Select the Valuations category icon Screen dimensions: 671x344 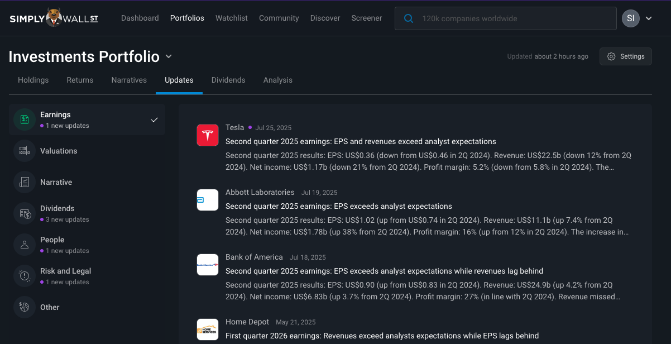[x=25, y=151]
